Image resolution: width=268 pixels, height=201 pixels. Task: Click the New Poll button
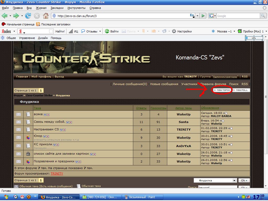click(x=241, y=90)
